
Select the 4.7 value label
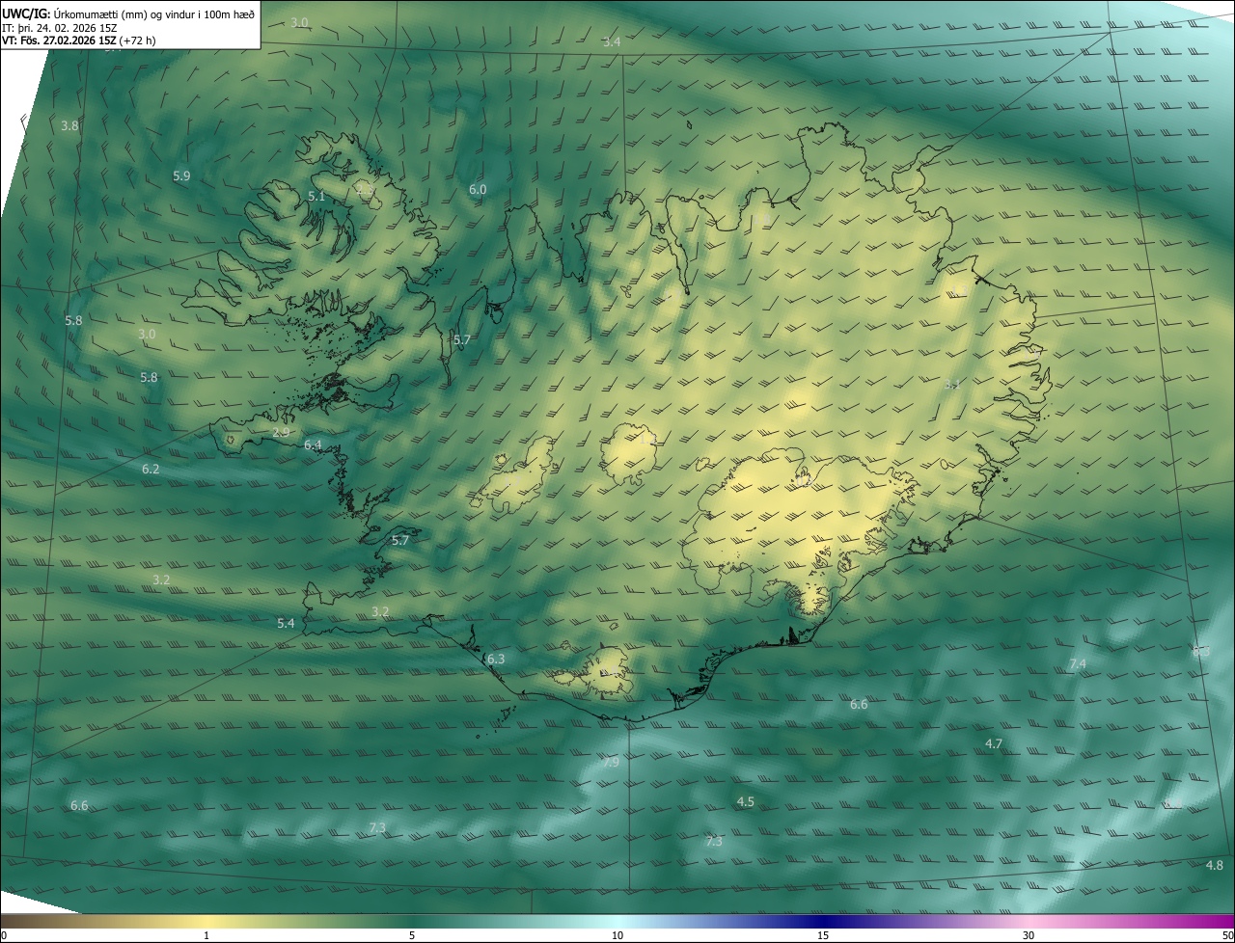(x=994, y=743)
